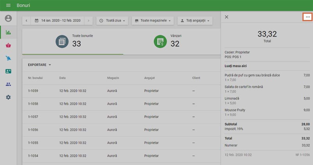Click the Vânzari sales receipt icon
The width and height of the screenshot is (313, 165).
point(160,42)
